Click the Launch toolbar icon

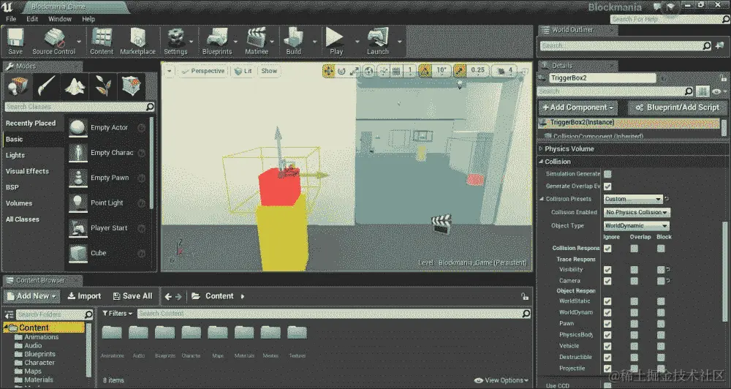tap(378, 42)
